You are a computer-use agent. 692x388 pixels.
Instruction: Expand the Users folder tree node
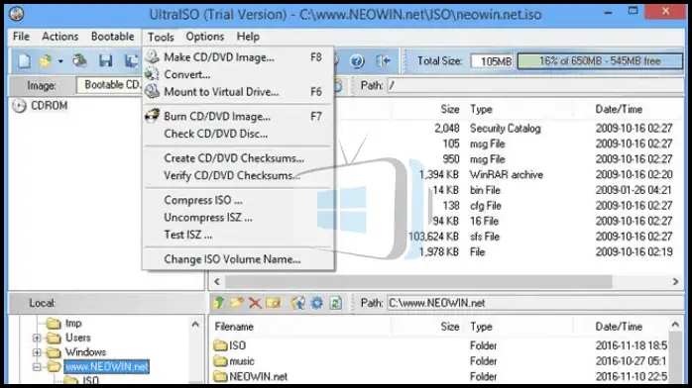point(37,338)
